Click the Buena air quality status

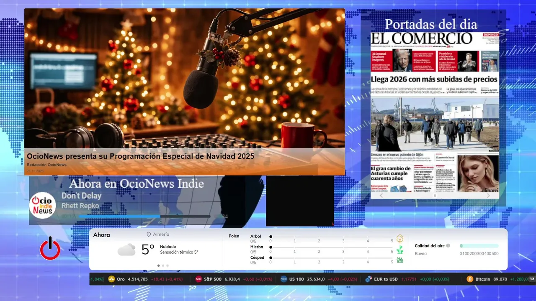(x=421, y=254)
